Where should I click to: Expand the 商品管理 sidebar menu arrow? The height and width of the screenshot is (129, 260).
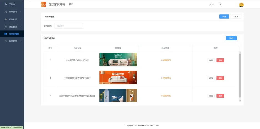[21, 12]
